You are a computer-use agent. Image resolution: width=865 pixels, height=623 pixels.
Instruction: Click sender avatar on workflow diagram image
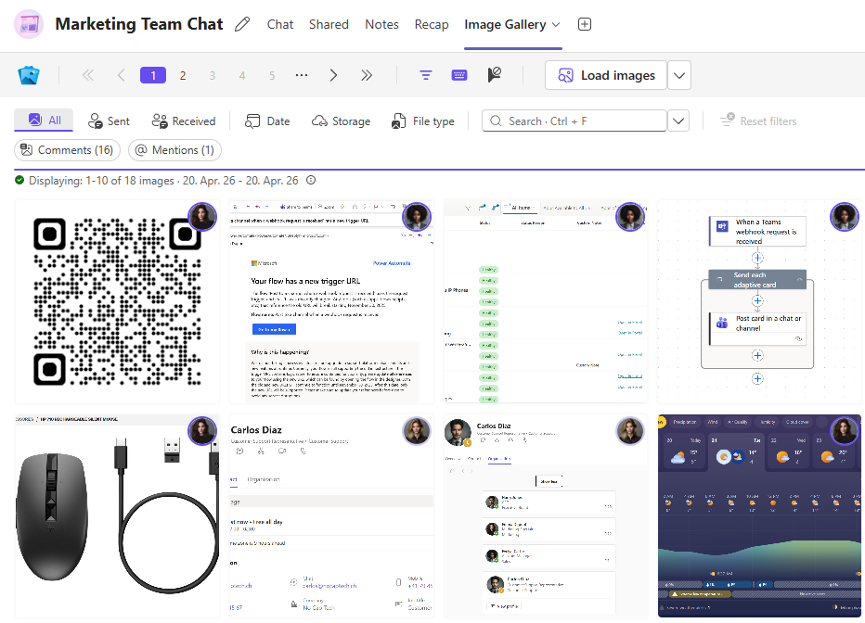(x=844, y=216)
